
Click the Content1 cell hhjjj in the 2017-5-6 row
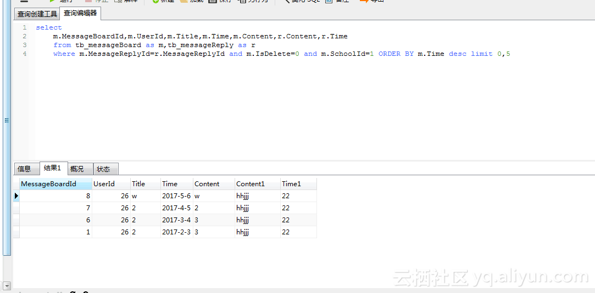[257, 196]
